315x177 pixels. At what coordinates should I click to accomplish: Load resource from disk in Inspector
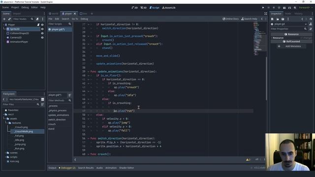[x=278, y=19]
